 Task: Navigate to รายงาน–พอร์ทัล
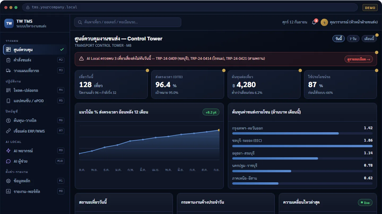pos(35,191)
